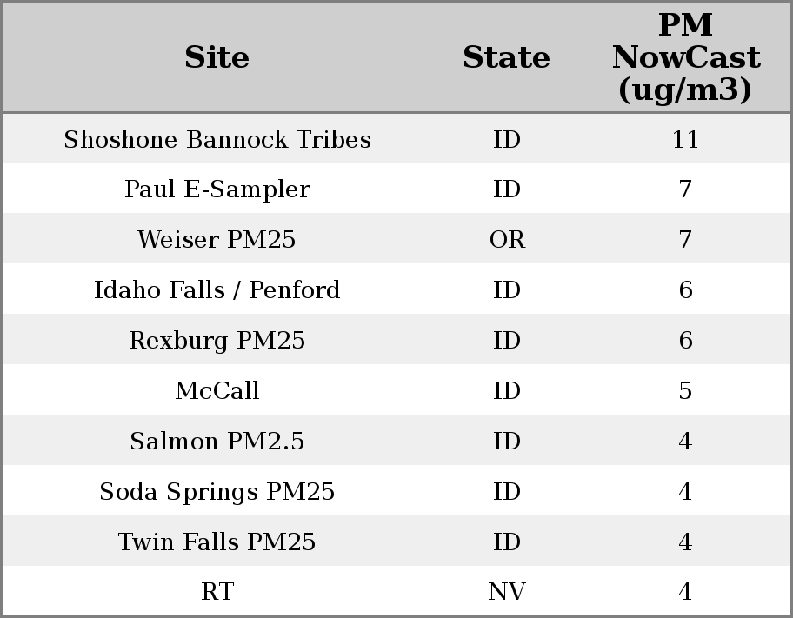The height and width of the screenshot is (618, 793).
Task: Open the Idaho Falls / Penford row
Action: click(x=217, y=290)
